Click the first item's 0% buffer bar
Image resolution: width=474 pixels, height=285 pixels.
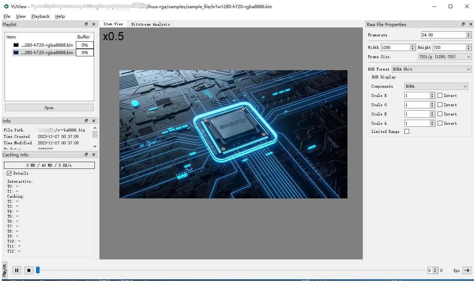[85, 45]
